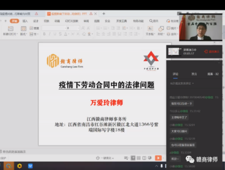
Task: Click the Bold formatting icon
Action: click(44, 34)
